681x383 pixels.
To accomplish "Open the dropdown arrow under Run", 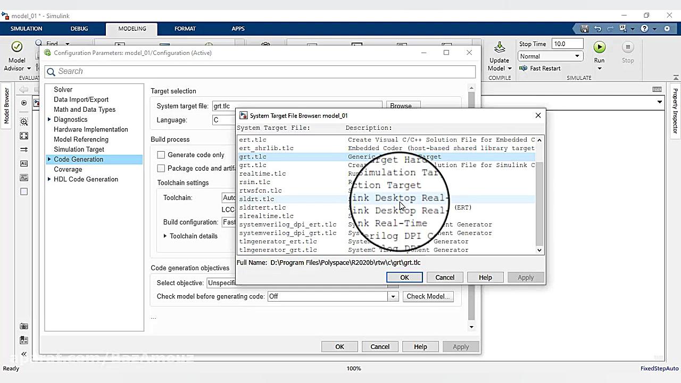I will (x=599, y=69).
